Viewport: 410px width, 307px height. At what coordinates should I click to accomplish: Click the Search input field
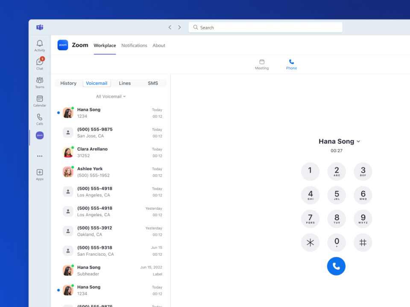265,27
